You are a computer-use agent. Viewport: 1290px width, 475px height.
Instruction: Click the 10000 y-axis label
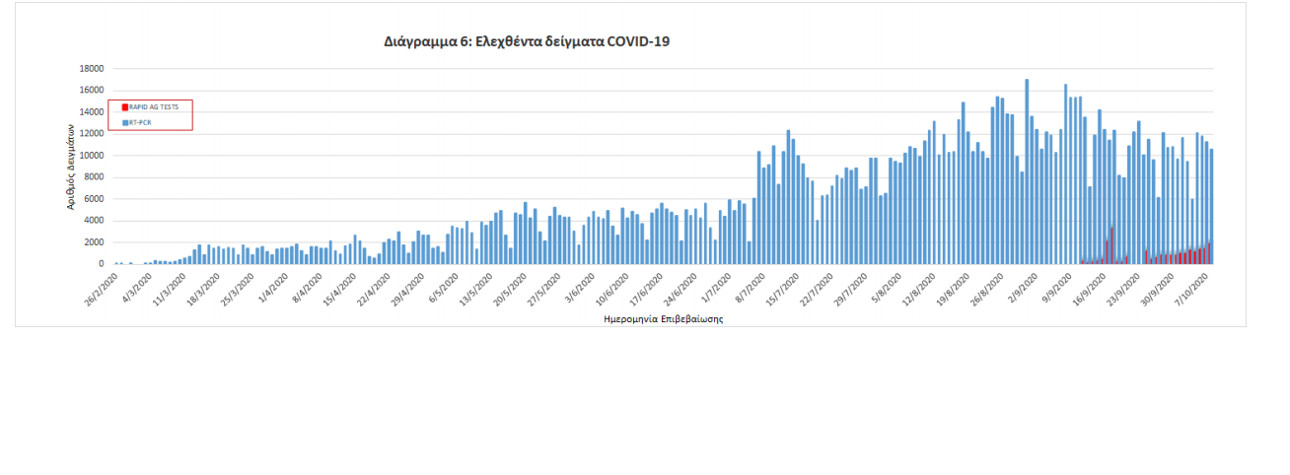pos(93,156)
